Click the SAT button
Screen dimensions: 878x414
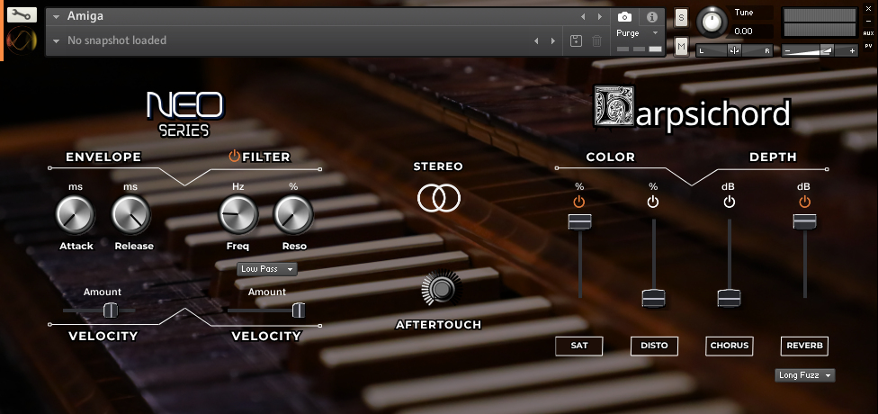[579, 346]
